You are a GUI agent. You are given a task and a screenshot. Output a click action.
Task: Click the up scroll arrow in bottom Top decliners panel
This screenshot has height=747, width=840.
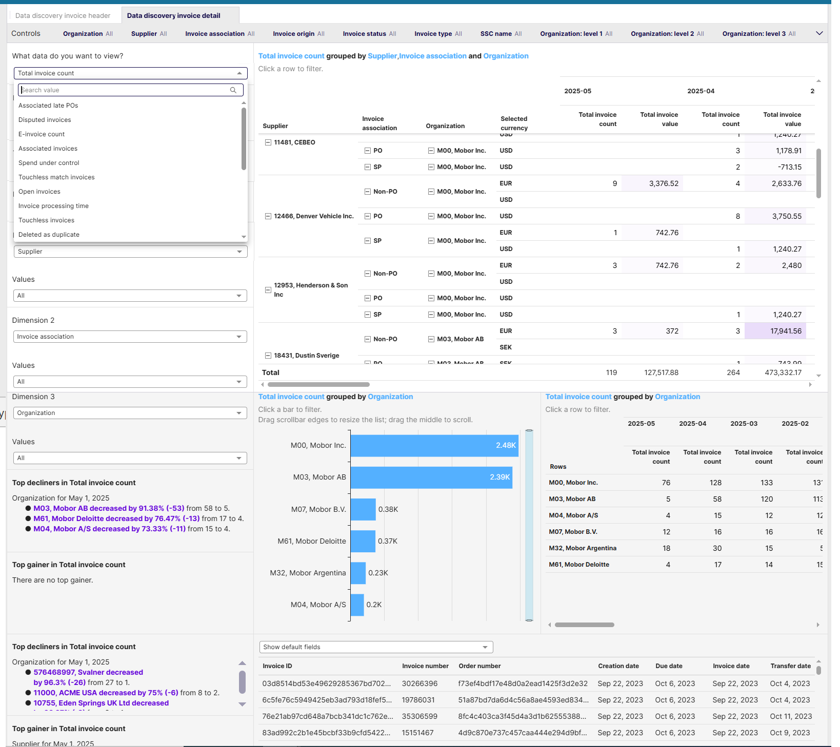click(x=242, y=663)
